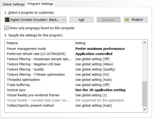Switch to Global Settings tab
153x119 pixels.
coord(13,4)
